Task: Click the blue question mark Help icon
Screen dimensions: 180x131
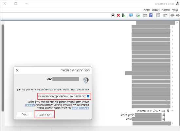Action: click(151, 15)
